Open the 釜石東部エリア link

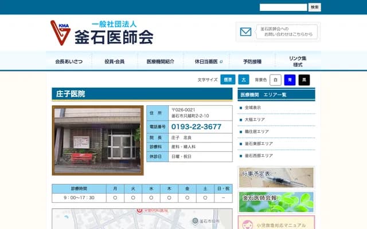[x=259, y=144]
